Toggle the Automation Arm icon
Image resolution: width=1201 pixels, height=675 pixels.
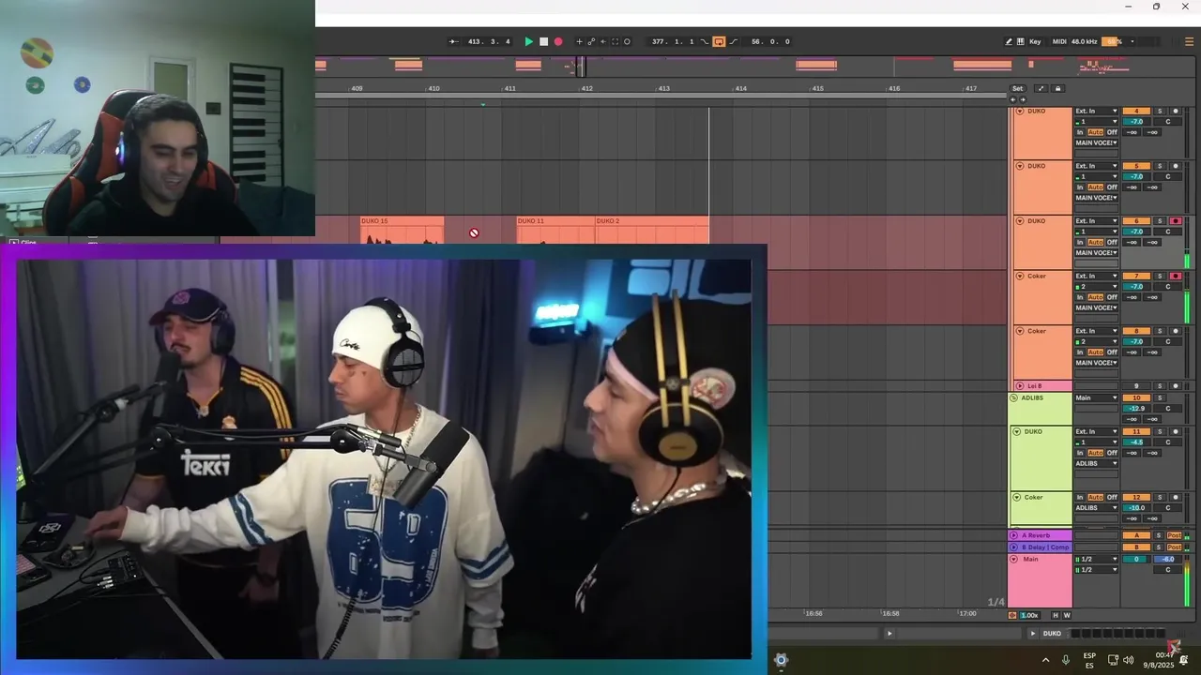pos(591,41)
